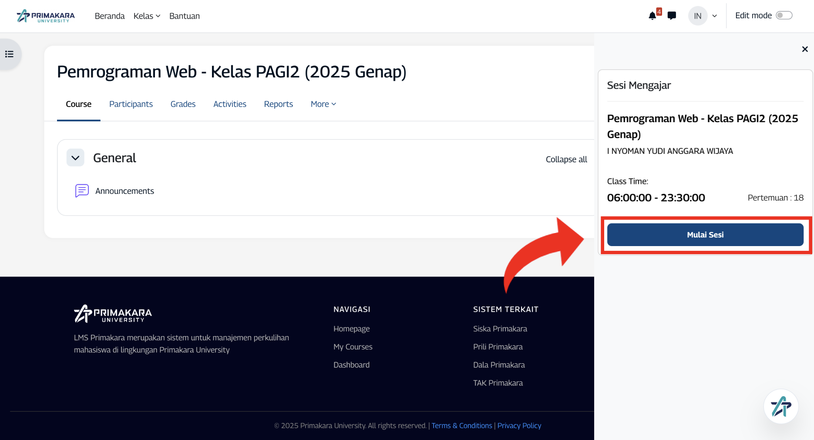814x440 pixels.
Task: Toggle Edit mode switch
Action: tap(784, 16)
